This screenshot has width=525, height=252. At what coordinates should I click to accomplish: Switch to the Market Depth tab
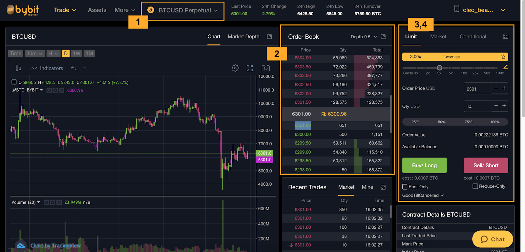(x=243, y=37)
